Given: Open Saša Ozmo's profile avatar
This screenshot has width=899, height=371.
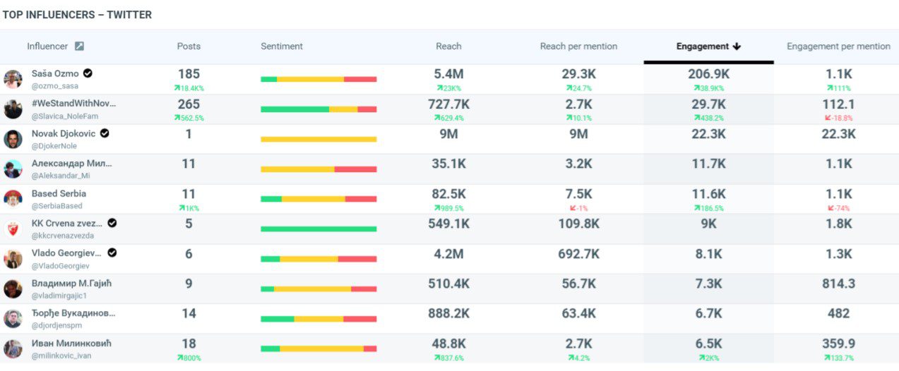Looking at the screenshot, I should (13, 79).
